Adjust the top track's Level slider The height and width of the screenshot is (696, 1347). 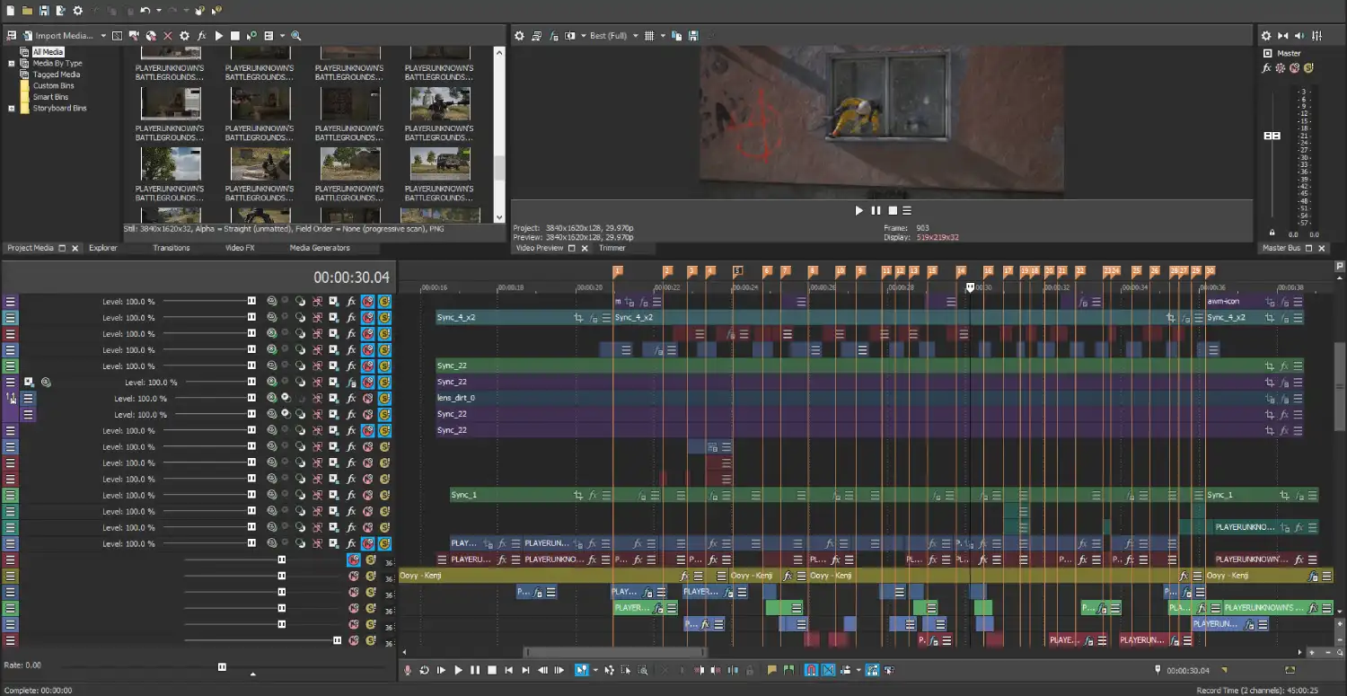(251, 302)
